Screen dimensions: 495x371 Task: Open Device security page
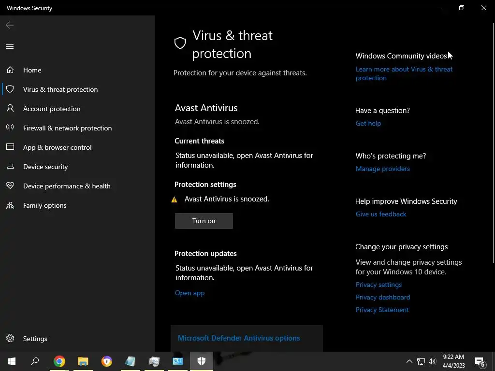pos(77,167)
